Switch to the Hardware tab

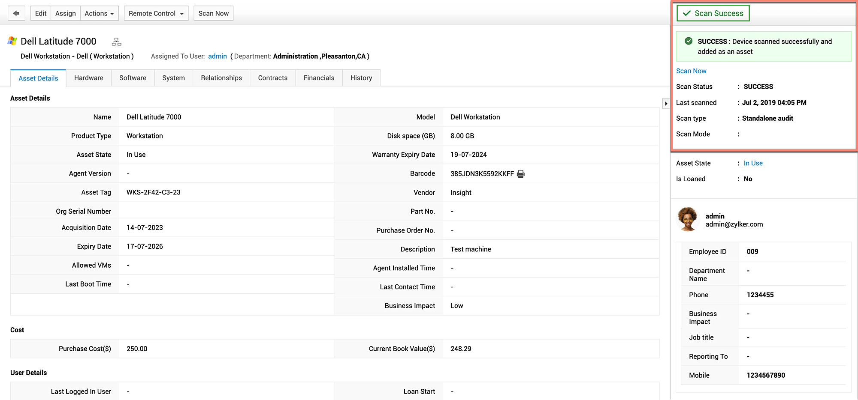(88, 78)
